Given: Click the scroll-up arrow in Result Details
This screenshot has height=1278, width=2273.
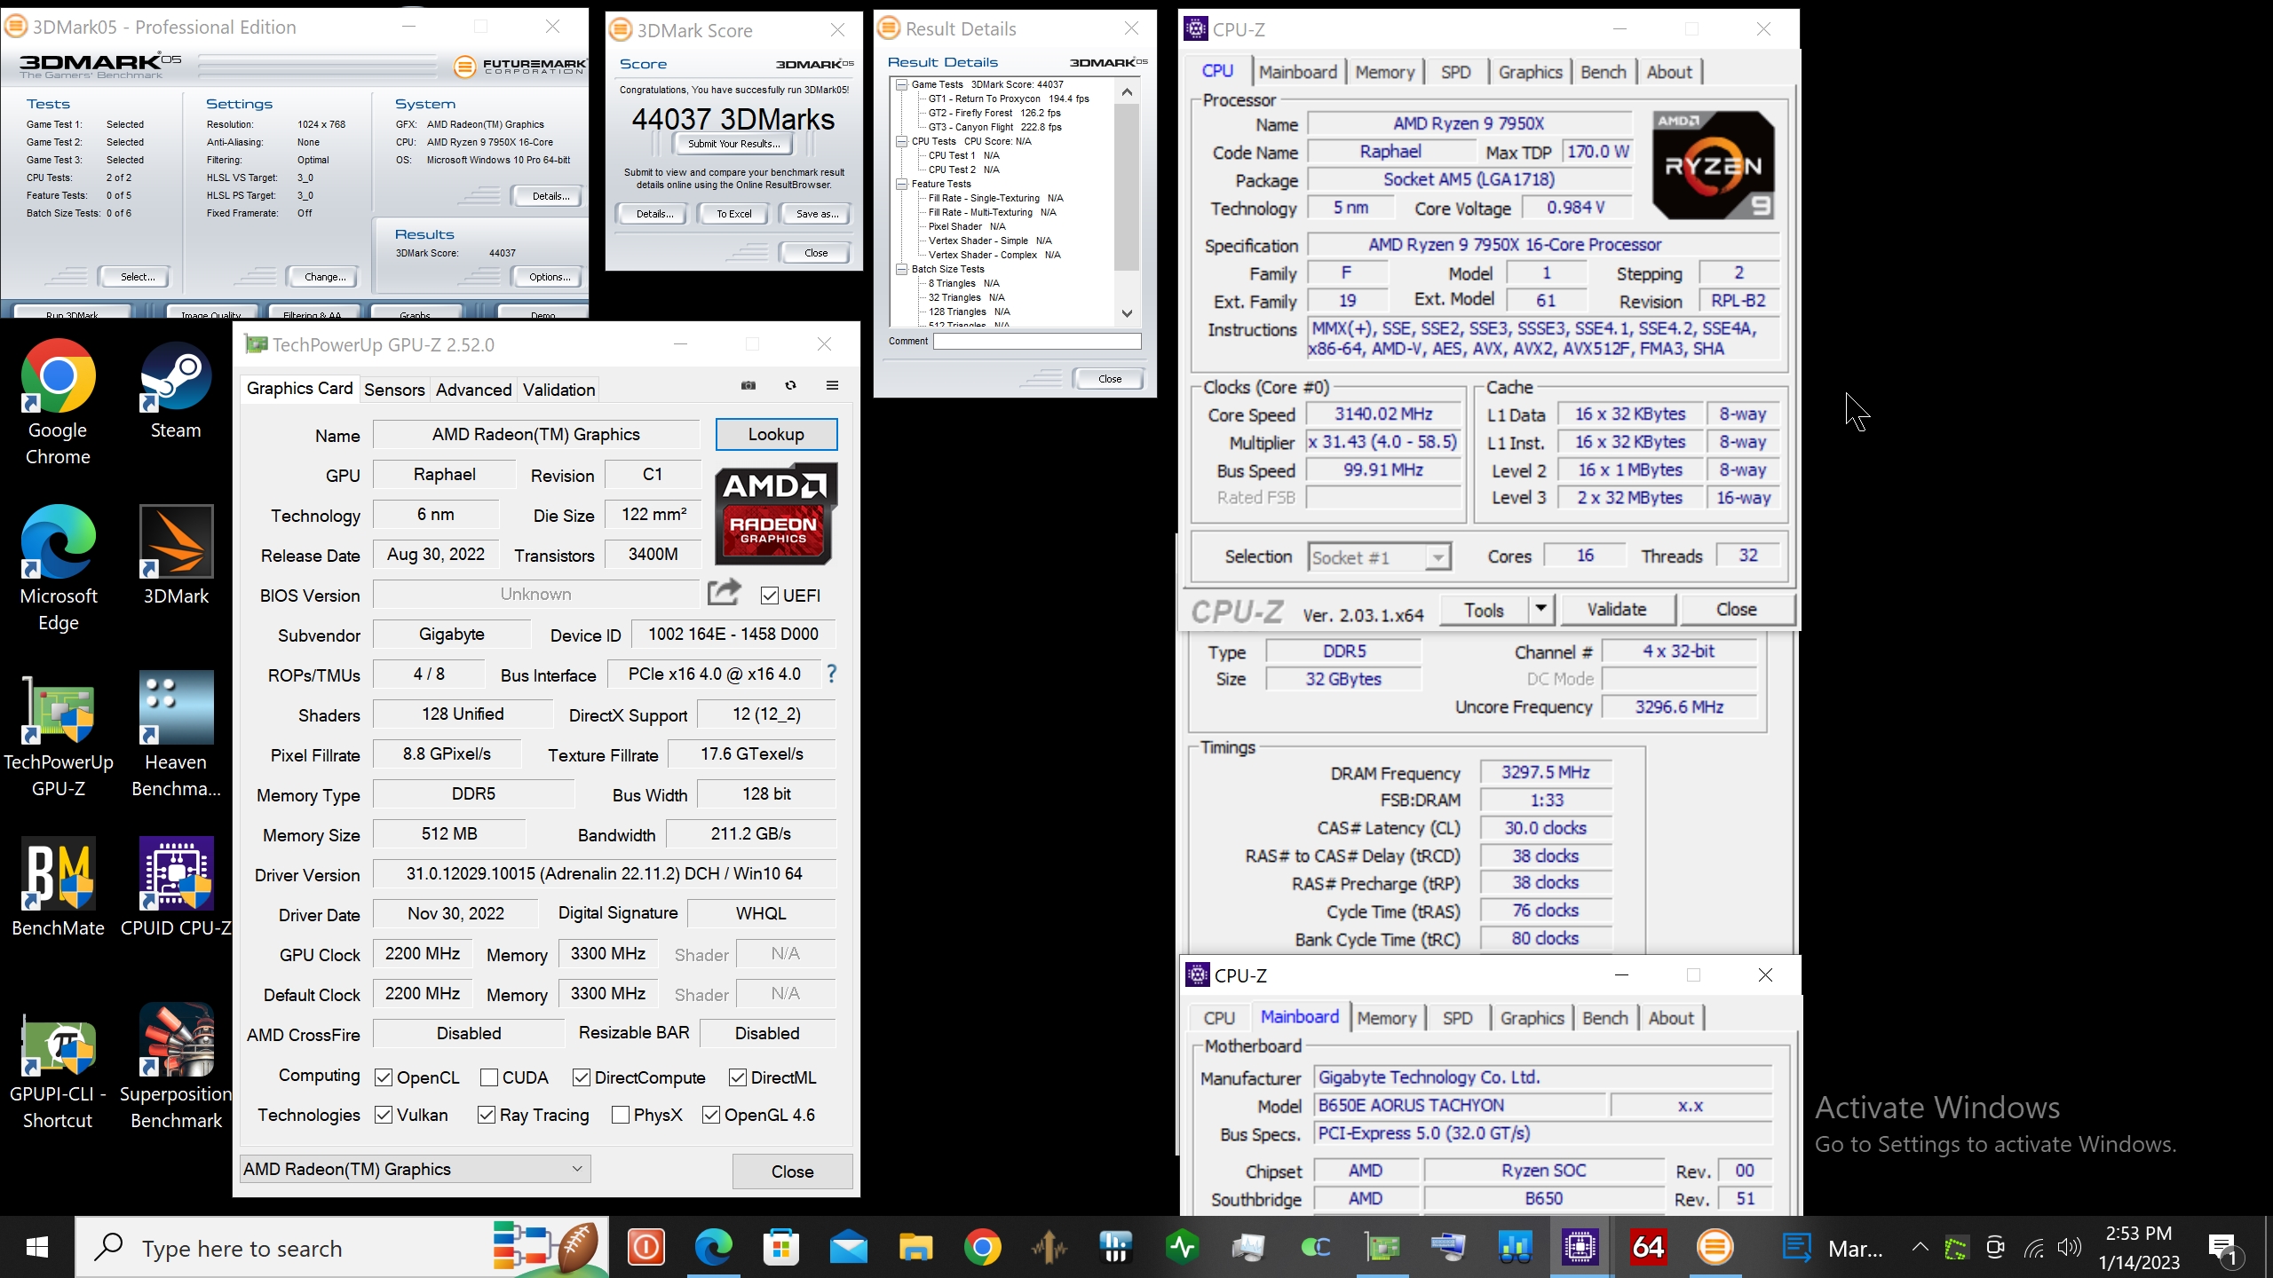Looking at the screenshot, I should 1127,91.
